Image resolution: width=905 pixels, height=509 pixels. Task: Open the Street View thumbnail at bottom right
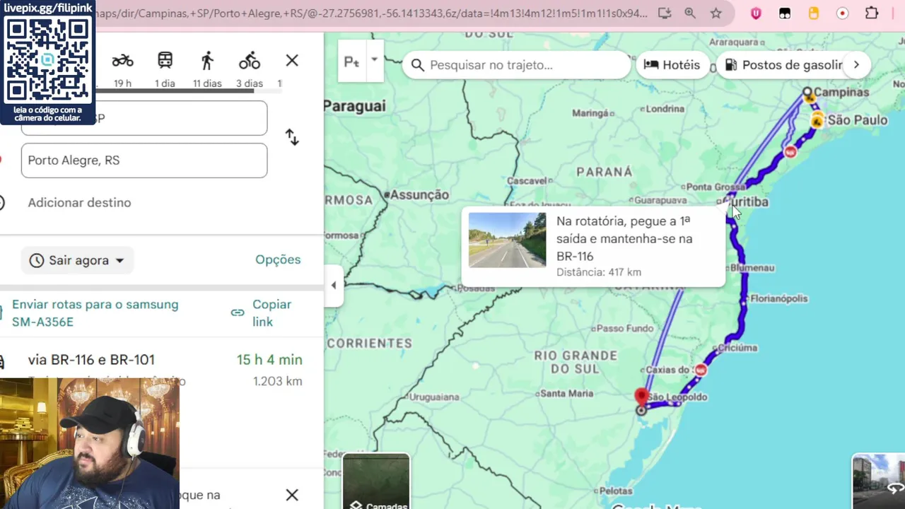pyautogui.click(x=879, y=482)
